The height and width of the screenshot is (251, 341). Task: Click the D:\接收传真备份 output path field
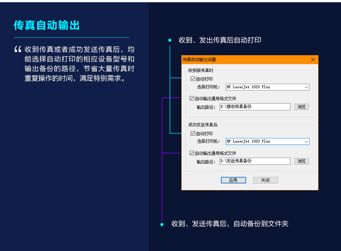[x=255, y=107]
